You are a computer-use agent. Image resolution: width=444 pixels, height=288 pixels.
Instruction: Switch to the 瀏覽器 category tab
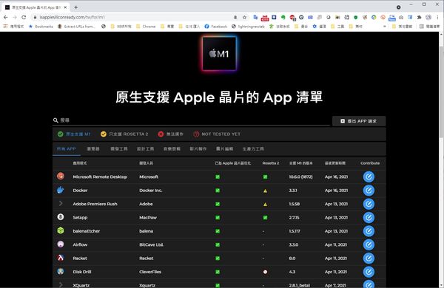click(93, 148)
